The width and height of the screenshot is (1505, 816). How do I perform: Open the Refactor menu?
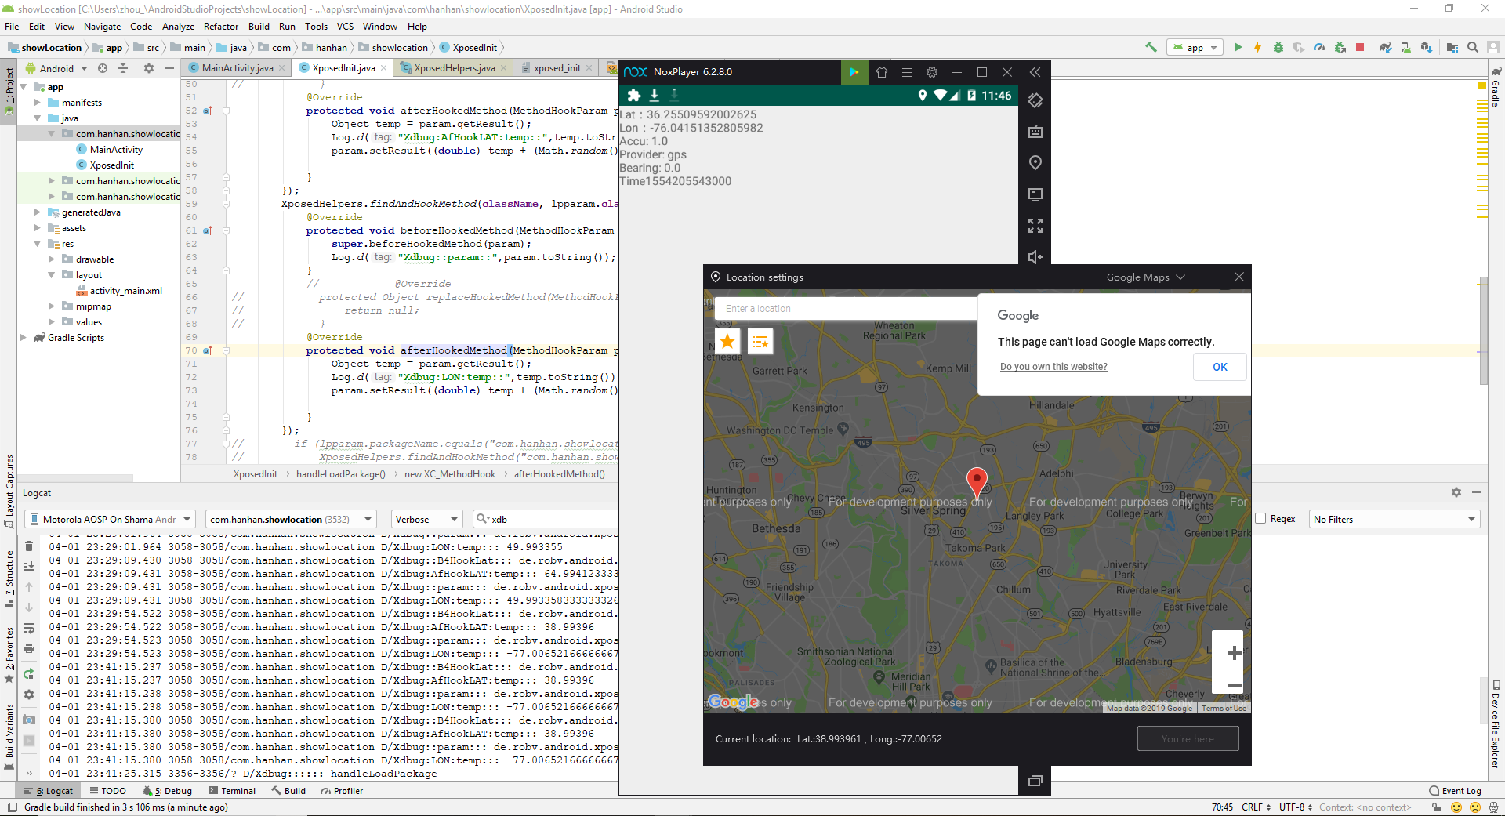(x=220, y=26)
